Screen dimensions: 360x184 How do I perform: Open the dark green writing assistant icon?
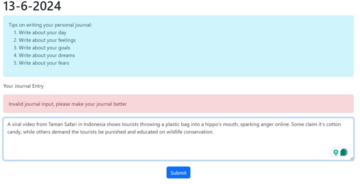coord(344,152)
